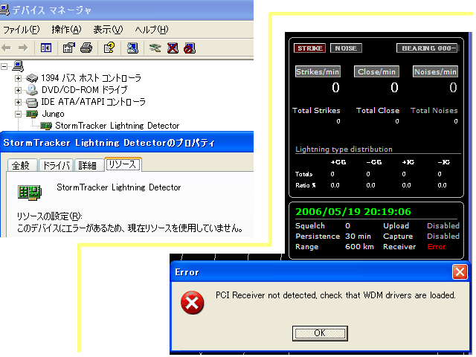This screenshot has height=357, width=476.
Task: Scan for hardware changes via toolbar icon
Action: point(132,48)
